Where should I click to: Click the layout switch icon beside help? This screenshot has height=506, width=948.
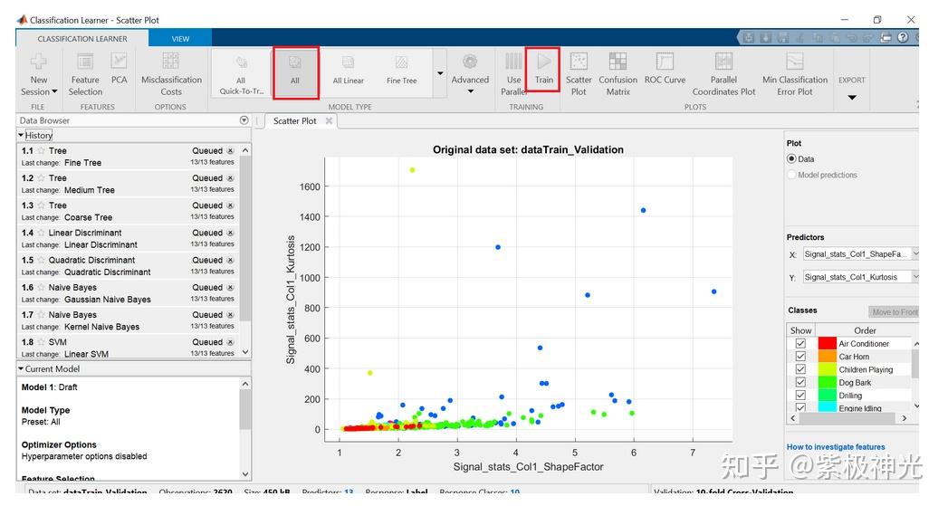click(x=886, y=37)
